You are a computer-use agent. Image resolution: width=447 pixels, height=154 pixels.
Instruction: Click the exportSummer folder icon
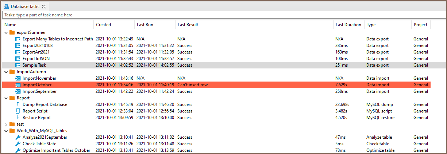click(x=12, y=32)
